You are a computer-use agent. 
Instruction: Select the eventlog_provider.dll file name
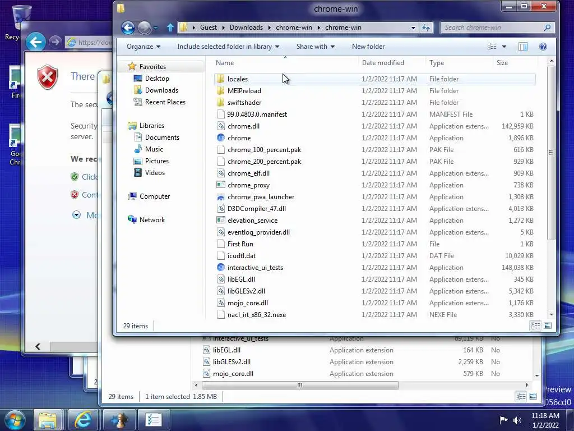pyautogui.click(x=258, y=232)
